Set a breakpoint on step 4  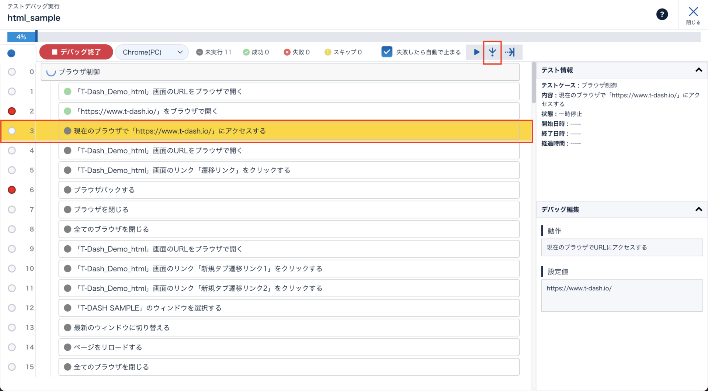pyautogui.click(x=12, y=150)
